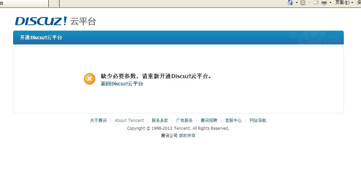This screenshot has width=361, height=187.
Task: Click the Discuz! logo
Action: coord(41,21)
